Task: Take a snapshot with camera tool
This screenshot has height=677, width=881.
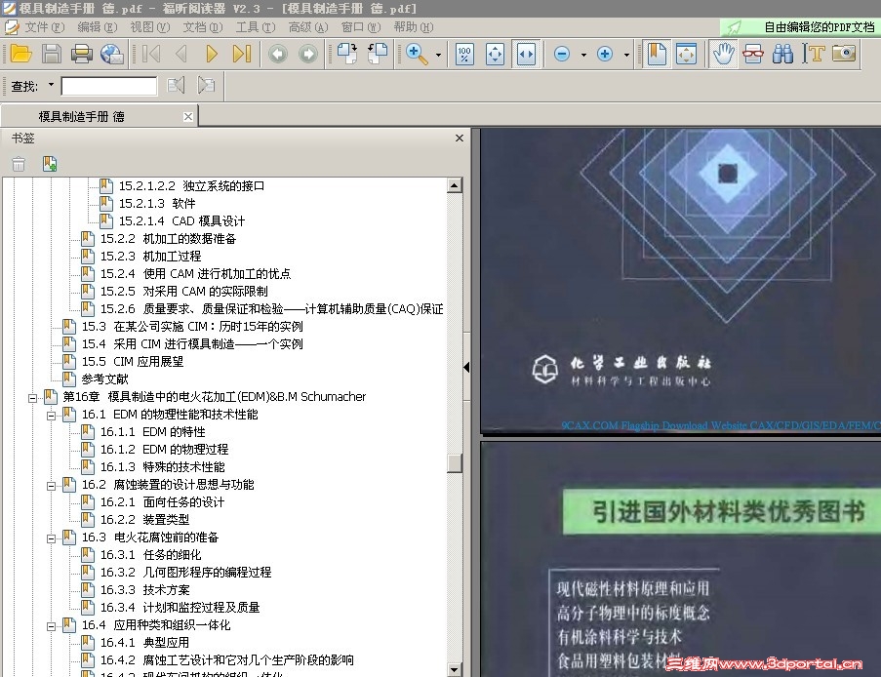Action: 843,54
